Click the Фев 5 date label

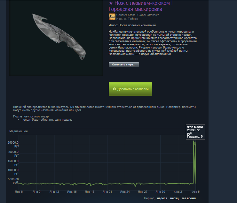196,192
